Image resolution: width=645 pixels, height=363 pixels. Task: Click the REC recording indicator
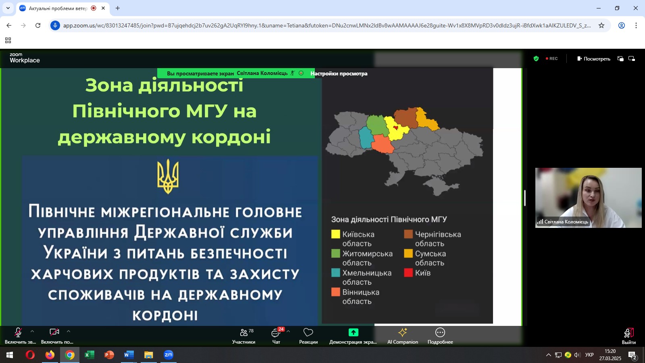point(552,58)
